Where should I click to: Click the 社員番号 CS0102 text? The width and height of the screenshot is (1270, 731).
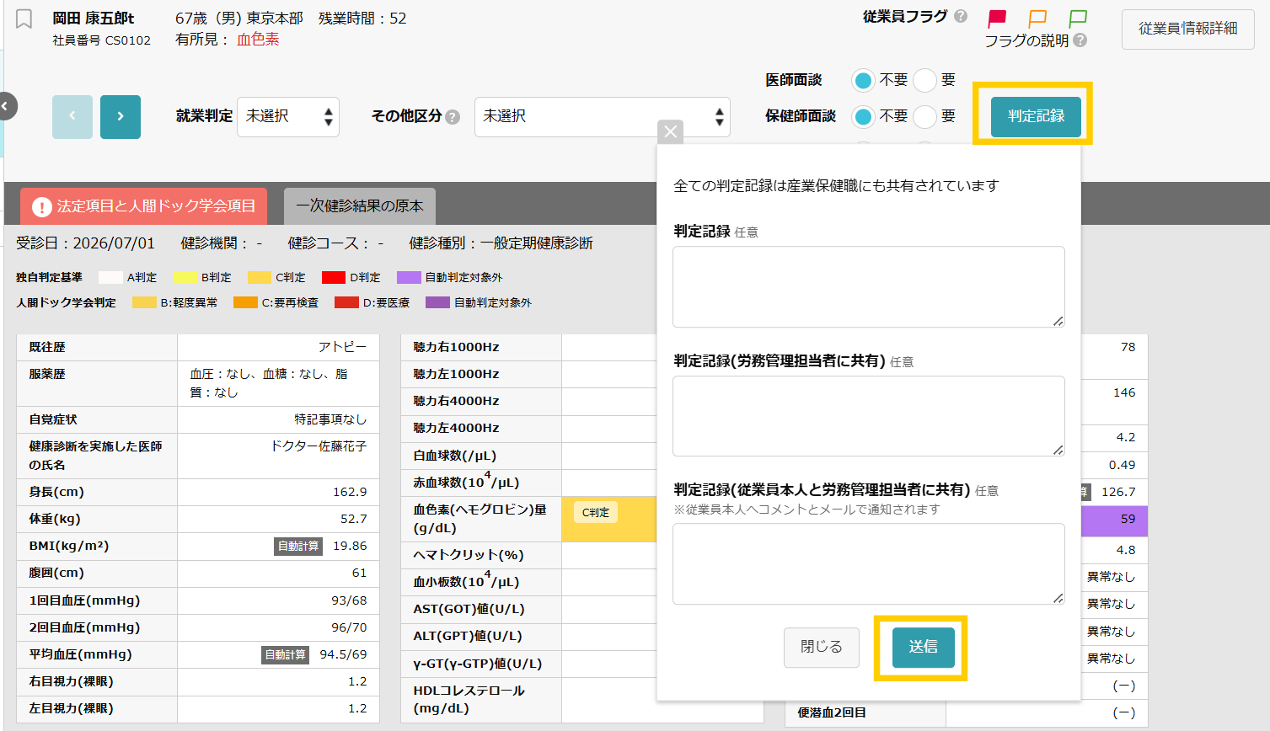pyautogui.click(x=102, y=40)
